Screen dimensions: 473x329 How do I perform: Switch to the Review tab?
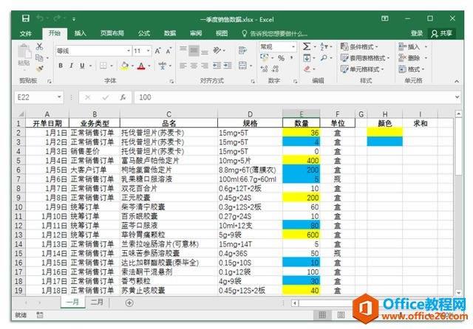(196, 33)
